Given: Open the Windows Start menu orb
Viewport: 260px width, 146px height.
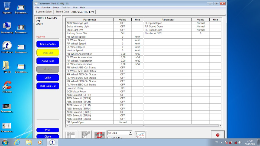Looking at the screenshot, I should (x=5, y=142).
